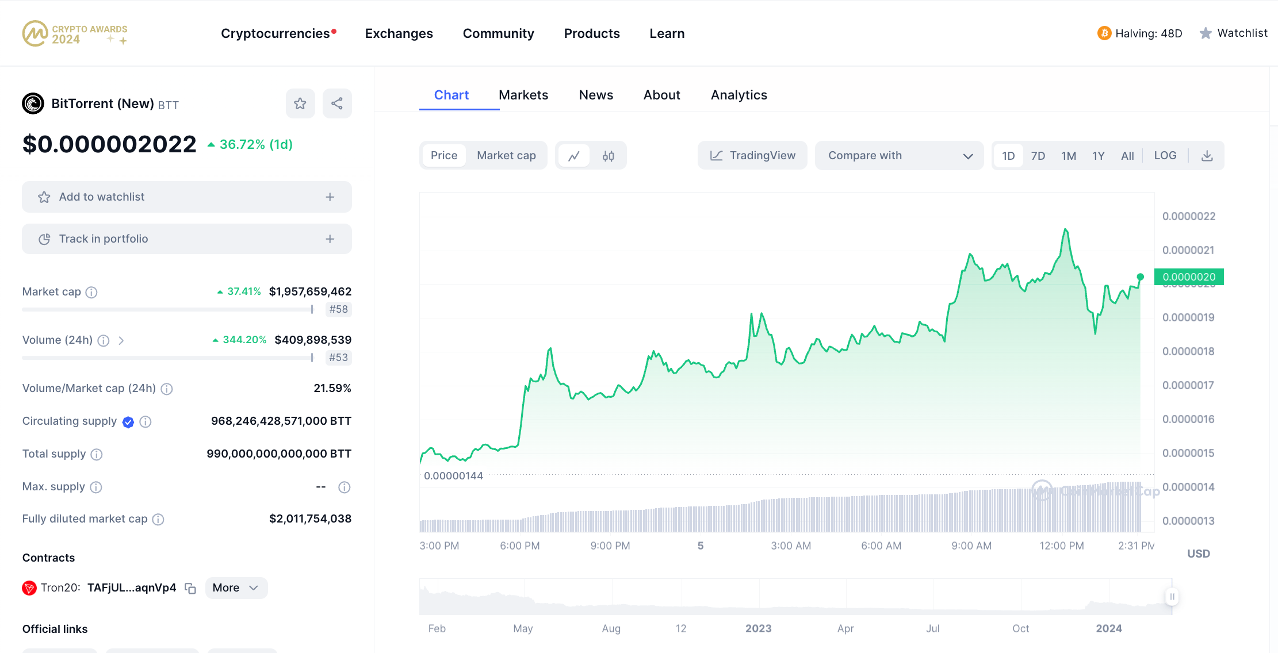The height and width of the screenshot is (653, 1278).
Task: Click the Bitcoin Halving countdown icon
Action: coord(1104,33)
